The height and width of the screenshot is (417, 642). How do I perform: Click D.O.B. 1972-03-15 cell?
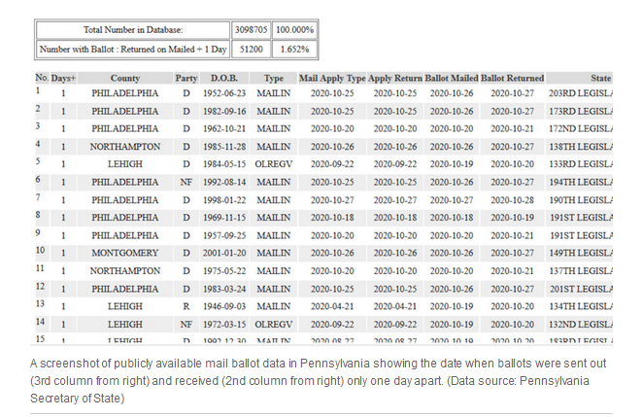(224, 324)
